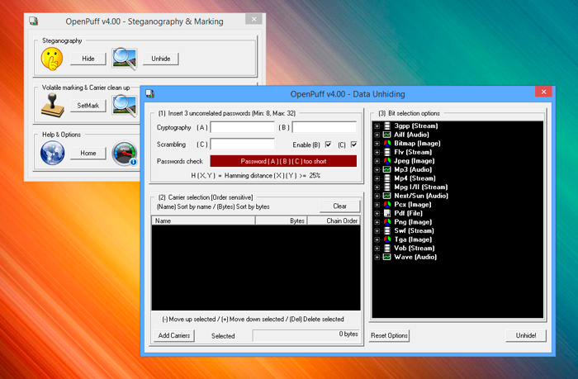Clear the carrier selection list
Screen dimensions: 578x379
339,206
